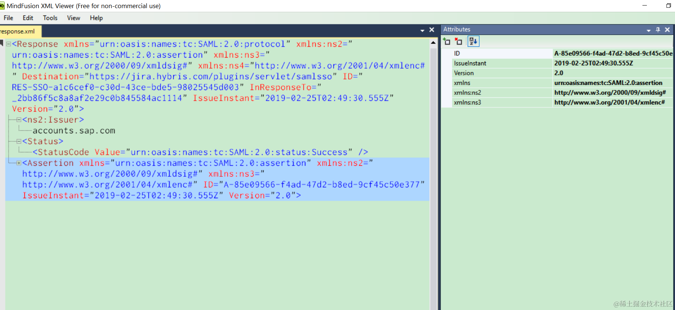The height and width of the screenshot is (310, 675).
Task: Close the Attributes panel
Action: 667,30
